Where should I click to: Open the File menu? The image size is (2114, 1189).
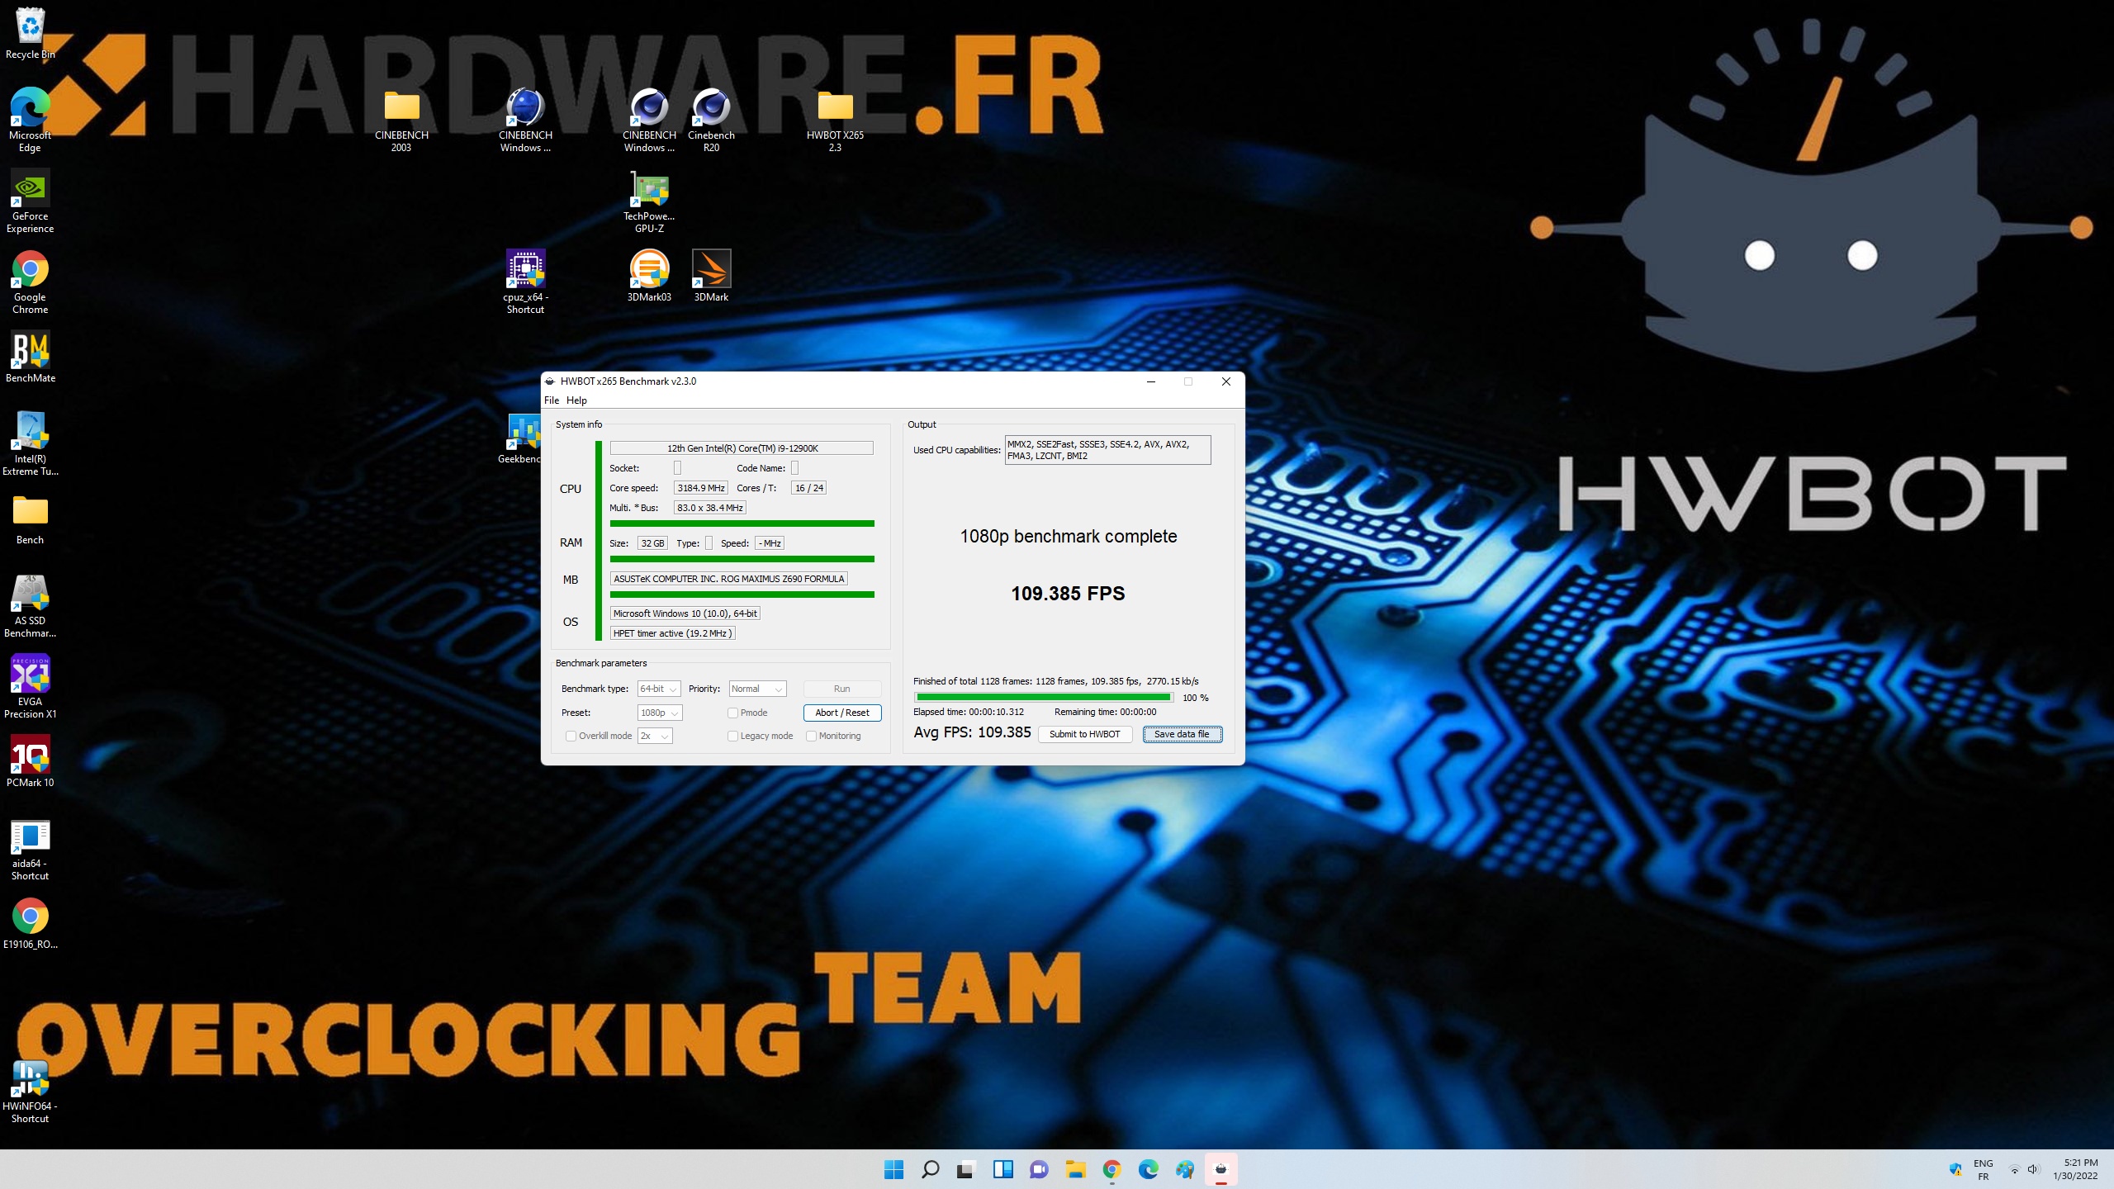[552, 400]
